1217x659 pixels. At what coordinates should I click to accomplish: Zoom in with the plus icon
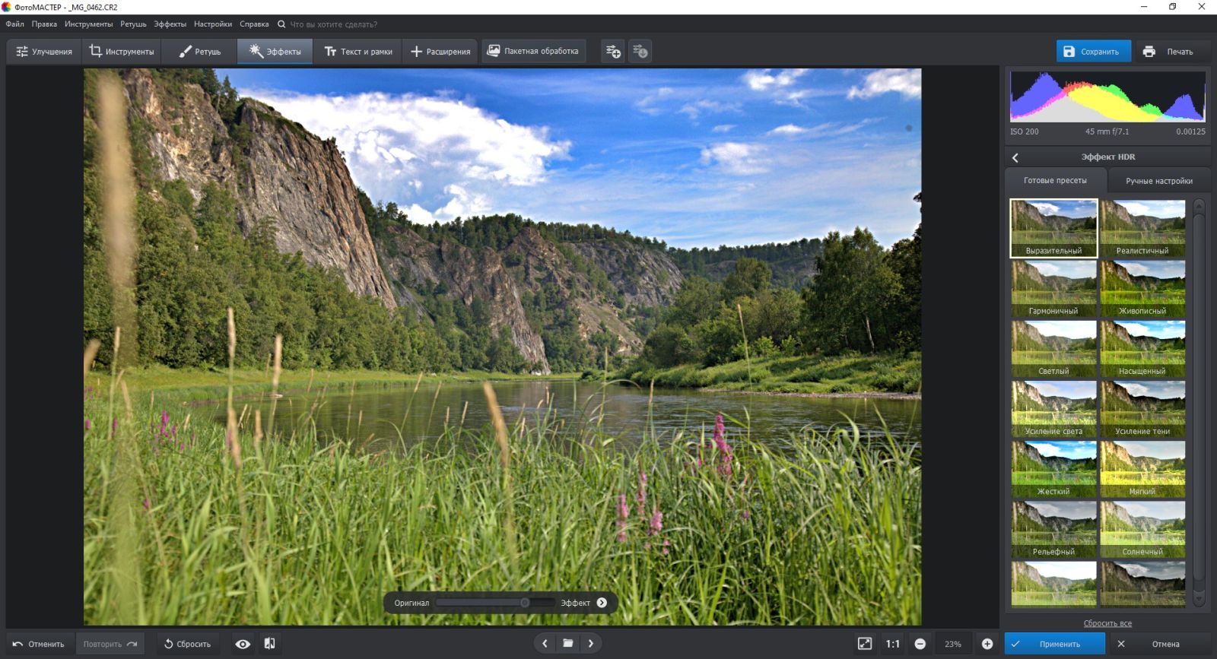pos(987,644)
